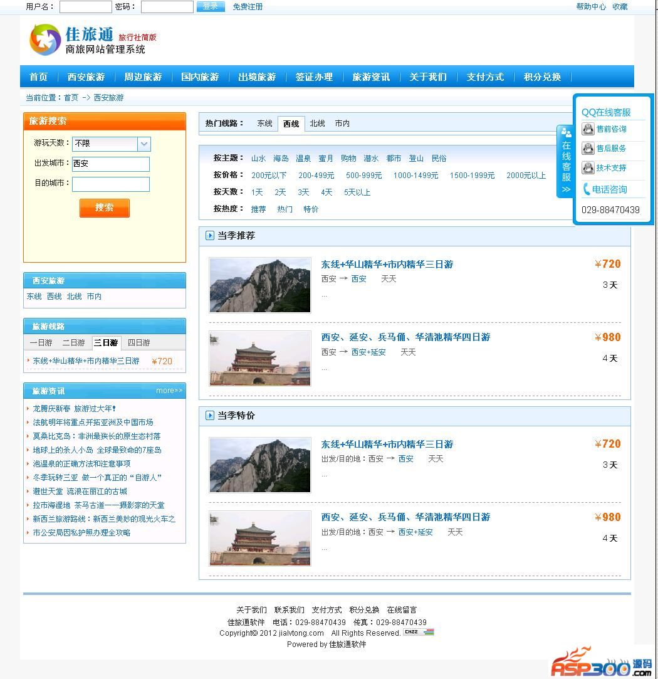This screenshot has width=658, height=679.
Task: Select 东线 hot route tab
Action: tap(264, 124)
